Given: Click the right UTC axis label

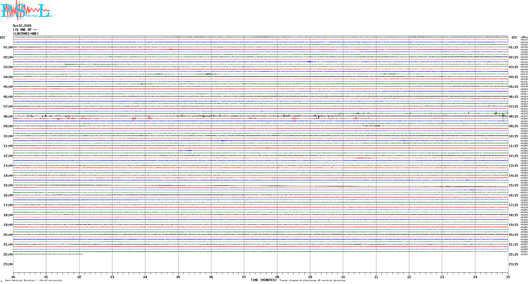Looking at the screenshot, I should [x=514, y=38].
